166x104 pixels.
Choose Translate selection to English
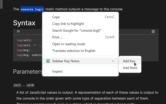[80, 51]
